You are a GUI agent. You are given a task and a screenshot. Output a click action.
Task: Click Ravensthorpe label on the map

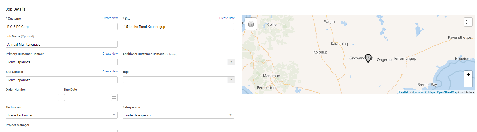coord(459,37)
